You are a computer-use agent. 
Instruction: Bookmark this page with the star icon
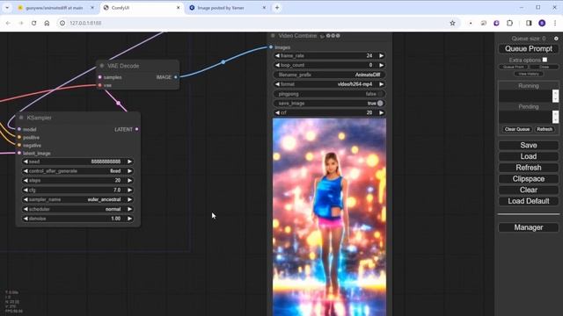click(452, 23)
